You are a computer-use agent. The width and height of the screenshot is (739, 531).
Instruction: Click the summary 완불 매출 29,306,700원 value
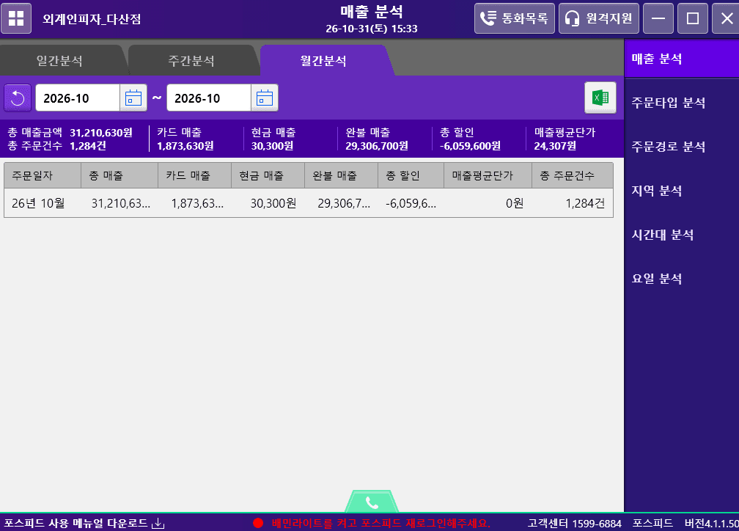click(x=377, y=146)
